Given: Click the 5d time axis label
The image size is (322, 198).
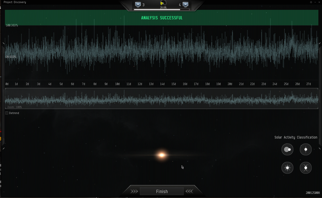Looking at the screenshot, I should (61, 84).
